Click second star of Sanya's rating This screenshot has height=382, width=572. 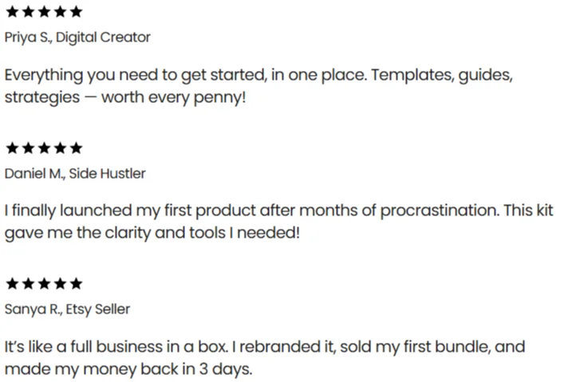coord(29,284)
